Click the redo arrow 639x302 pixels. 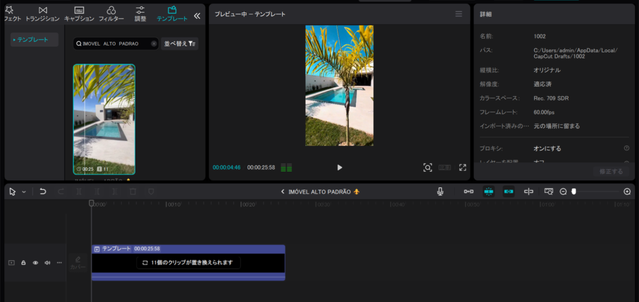61,192
